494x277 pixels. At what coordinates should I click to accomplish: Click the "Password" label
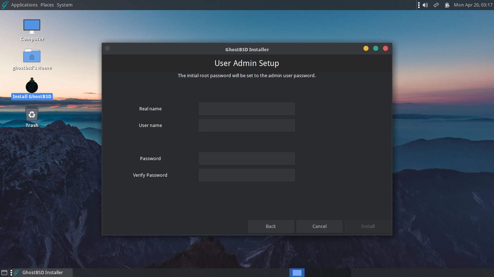pos(150,159)
